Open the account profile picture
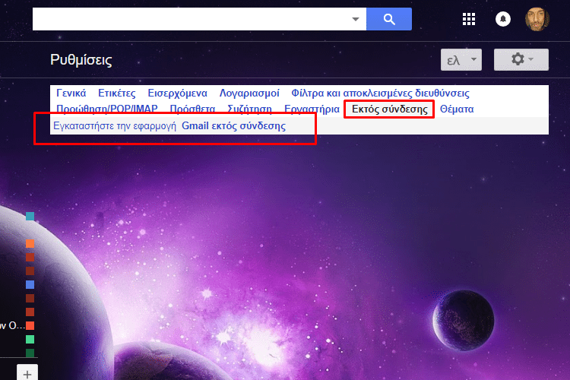This screenshot has width=570, height=380. click(x=537, y=19)
